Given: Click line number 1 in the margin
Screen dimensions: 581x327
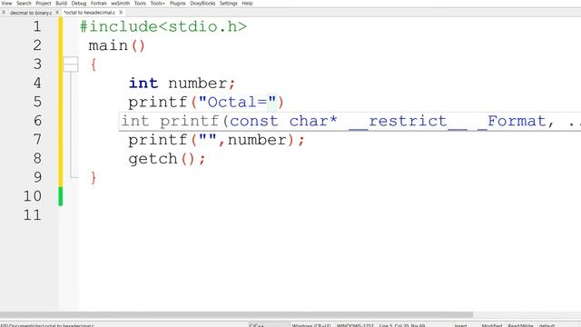Looking at the screenshot, I should (37, 26).
